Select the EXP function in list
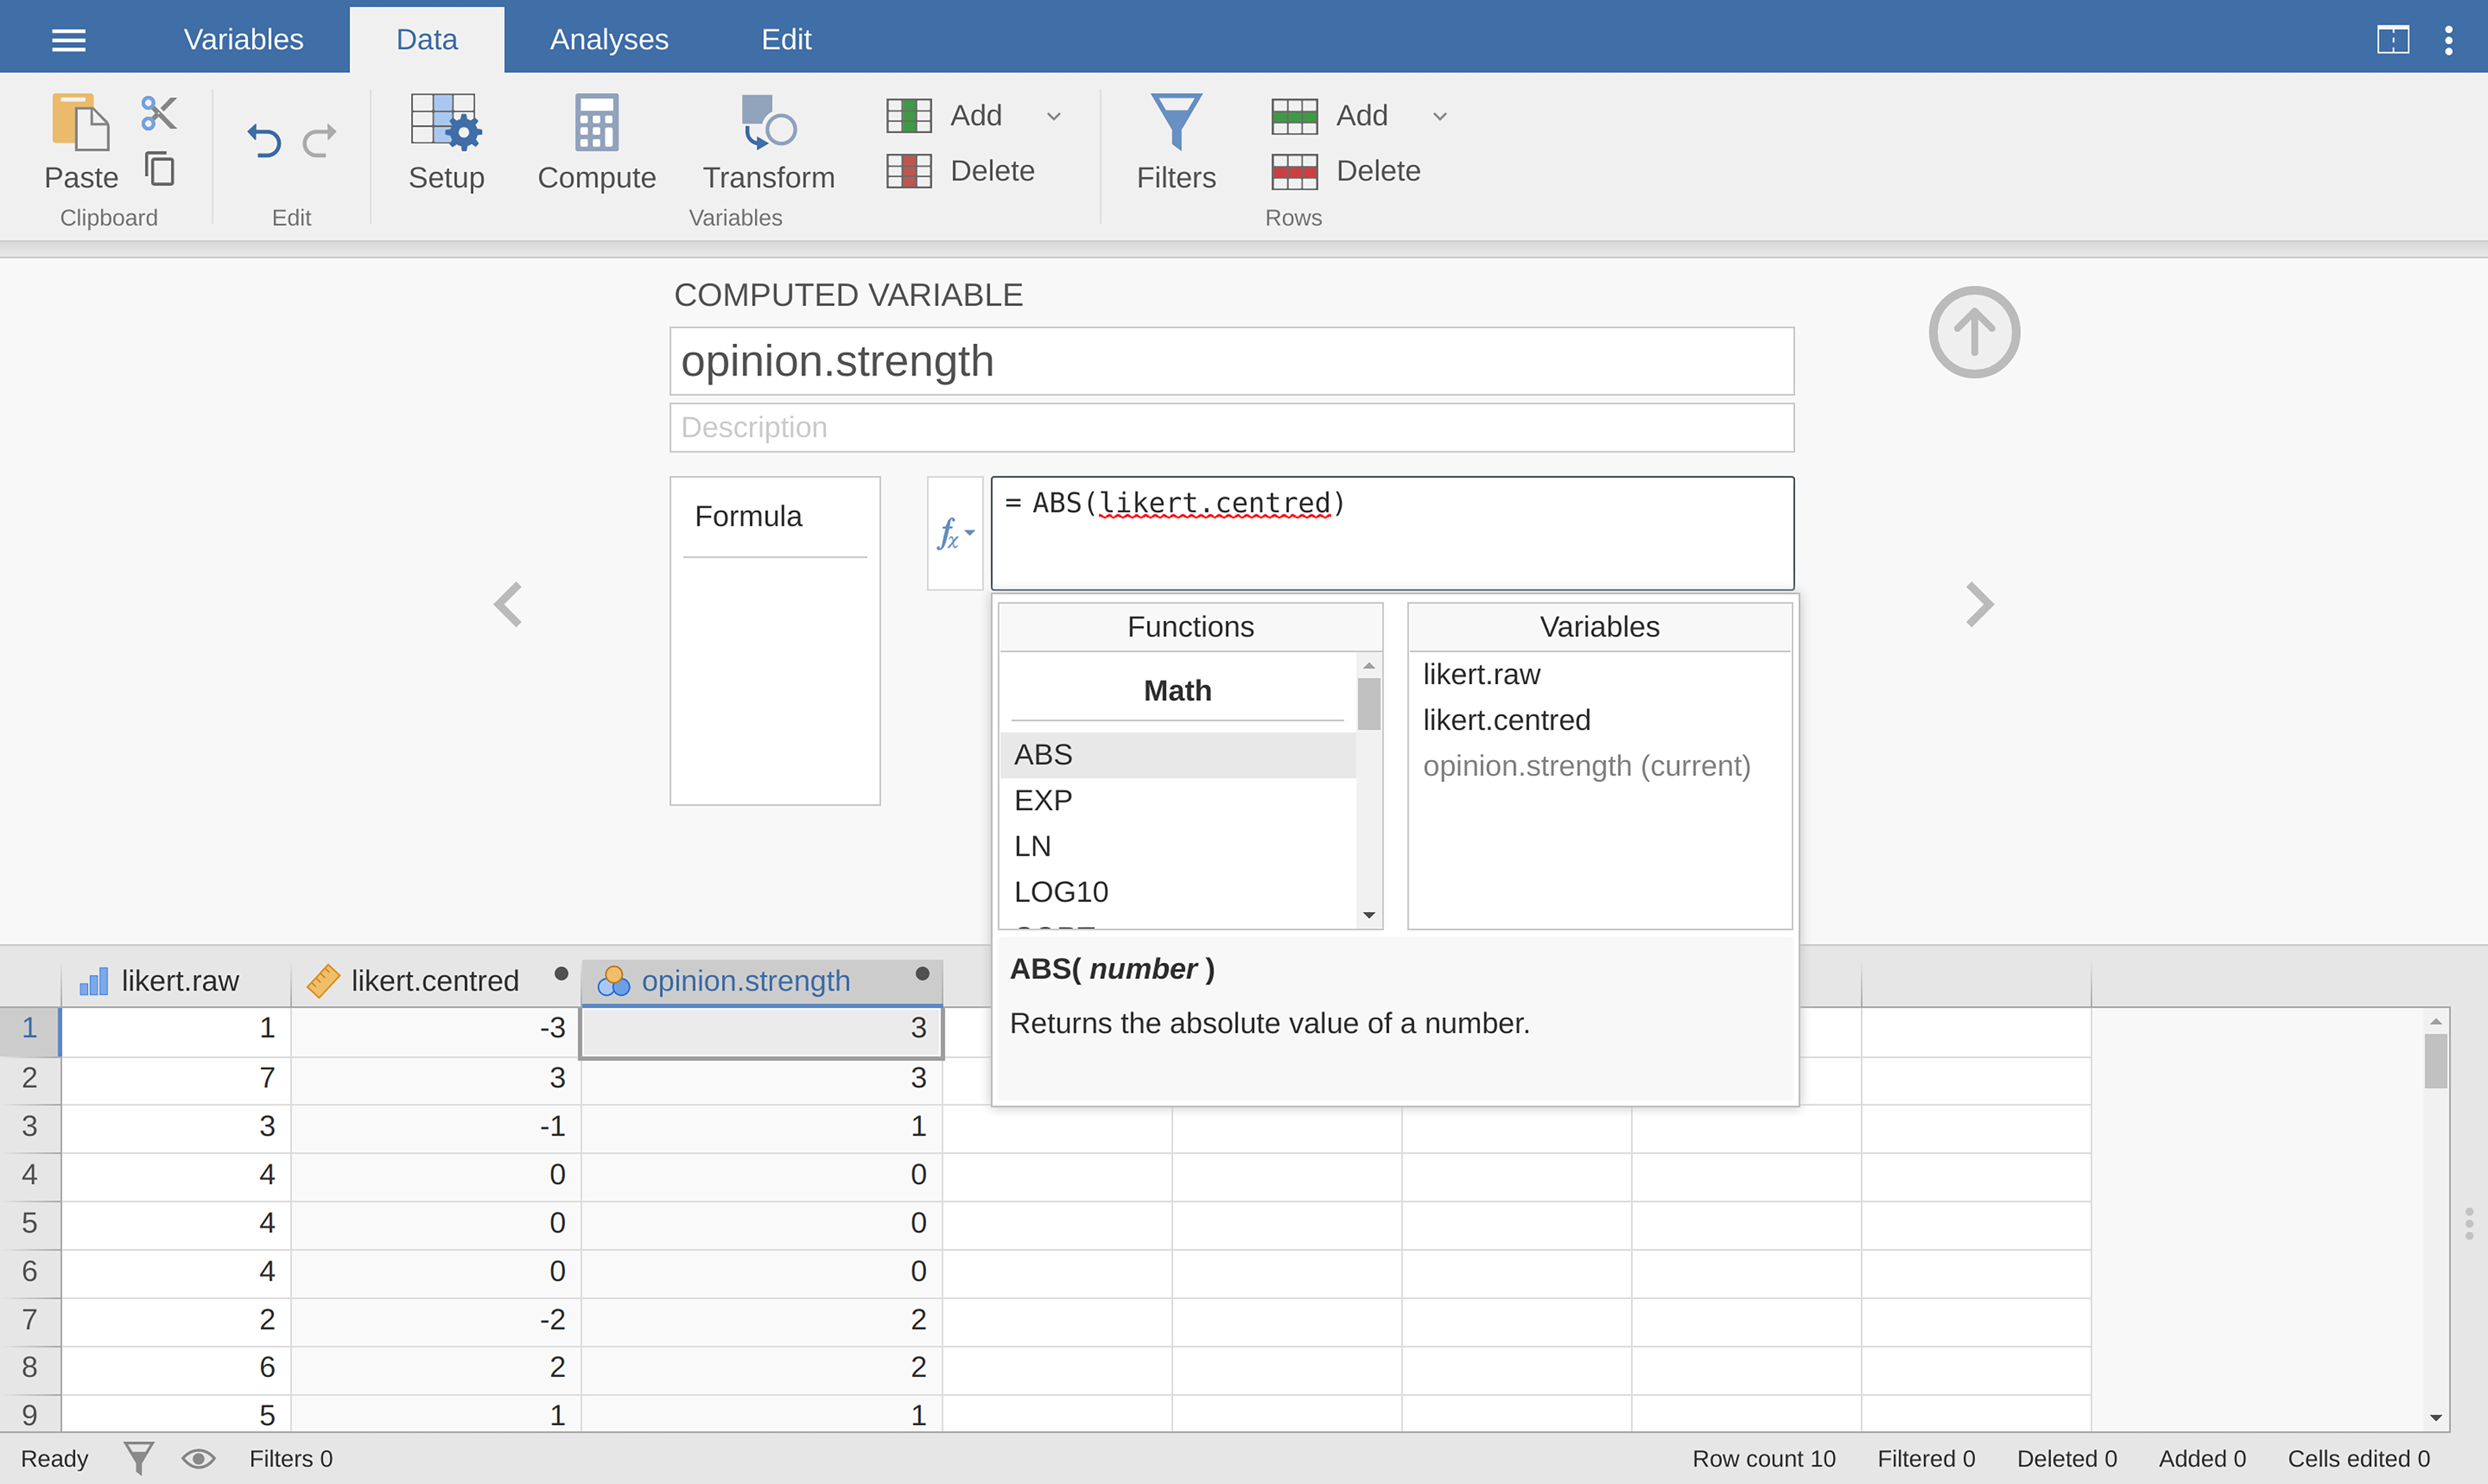 pos(1178,801)
